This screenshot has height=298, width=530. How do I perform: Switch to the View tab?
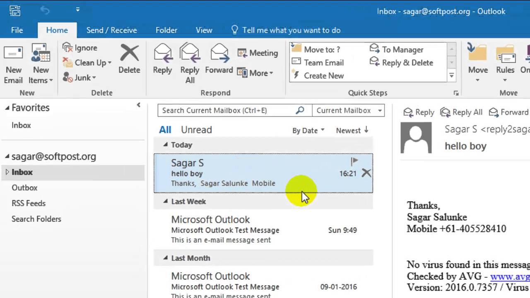tap(204, 30)
